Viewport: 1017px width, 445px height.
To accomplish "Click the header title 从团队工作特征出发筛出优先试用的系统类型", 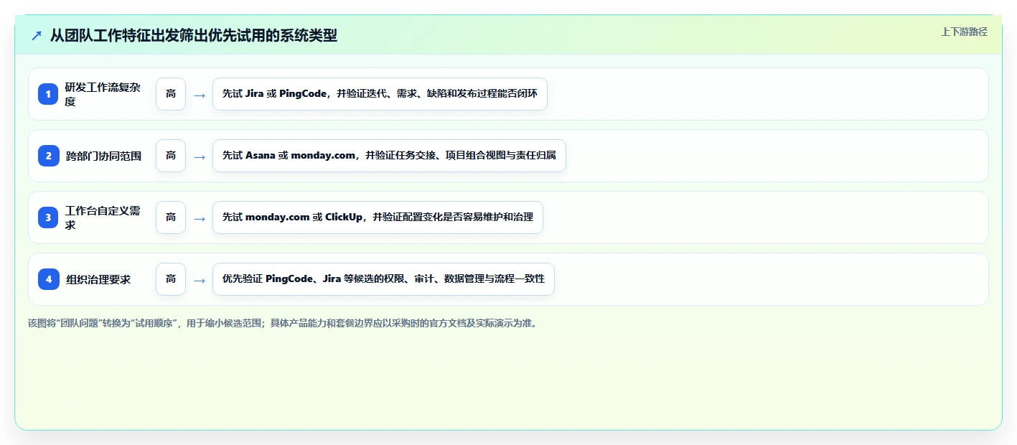I will pyautogui.click(x=194, y=35).
